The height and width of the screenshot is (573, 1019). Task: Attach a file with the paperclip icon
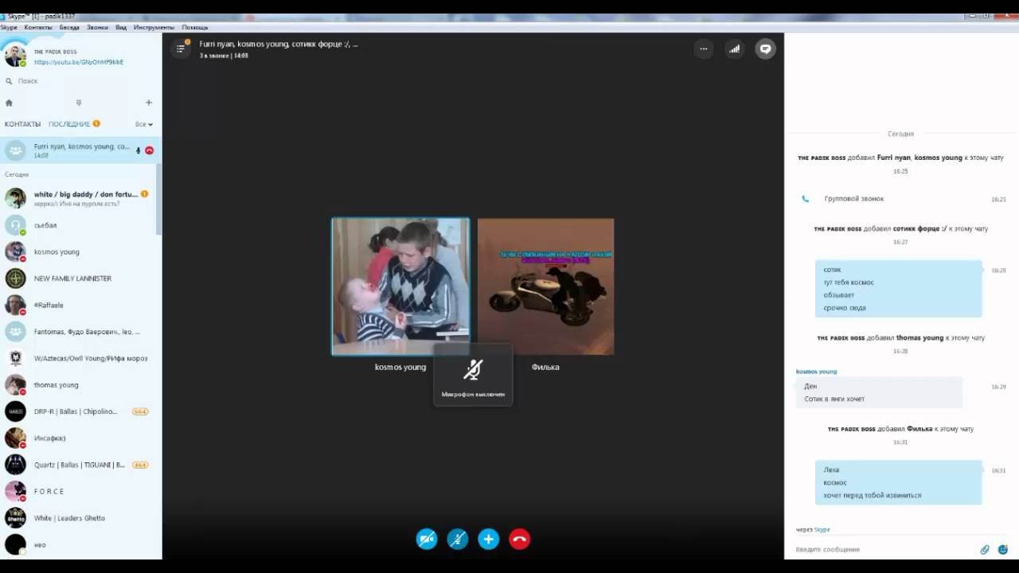(x=985, y=549)
